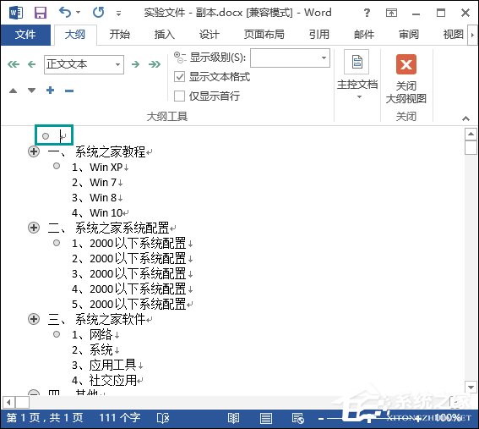Open the 设计 tab
Viewport: 479px width, 429px height.
(210, 35)
